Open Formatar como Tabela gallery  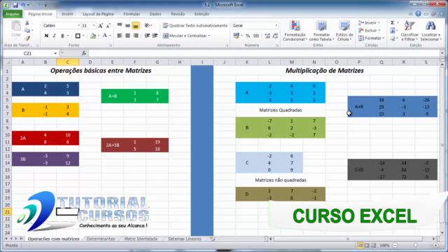(x=321, y=31)
